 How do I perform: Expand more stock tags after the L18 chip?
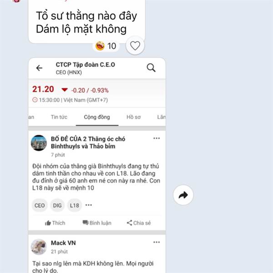click(89, 205)
